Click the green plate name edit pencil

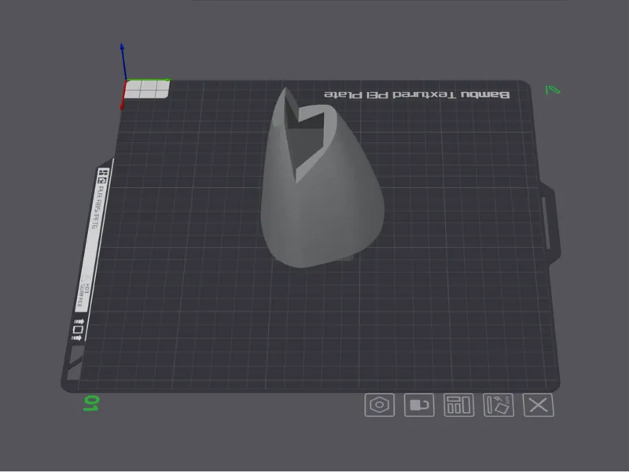pos(553,90)
